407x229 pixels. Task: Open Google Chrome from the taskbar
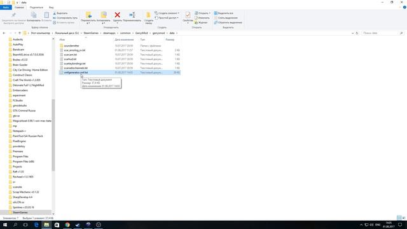(x=67, y=225)
